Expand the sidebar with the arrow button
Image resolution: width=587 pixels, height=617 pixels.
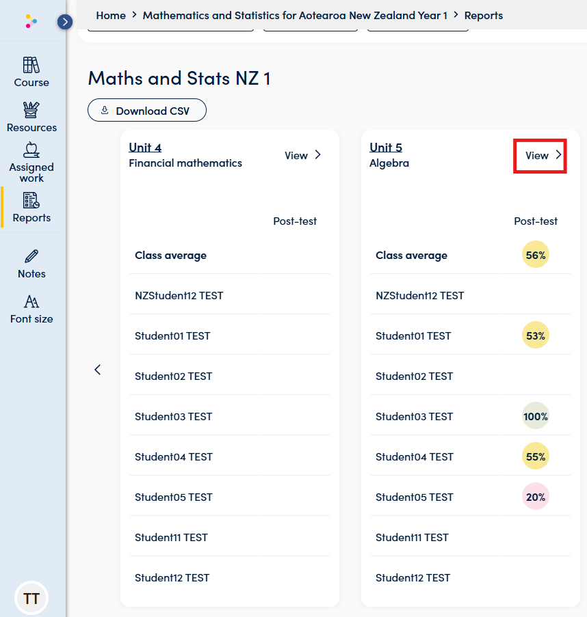(65, 22)
